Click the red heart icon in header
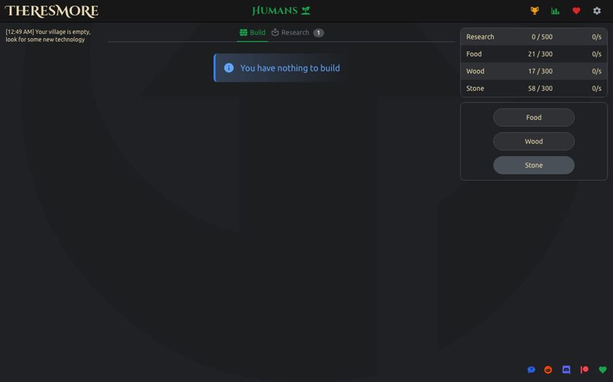Viewport: 613px width, 382px height. tap(576, 11)
